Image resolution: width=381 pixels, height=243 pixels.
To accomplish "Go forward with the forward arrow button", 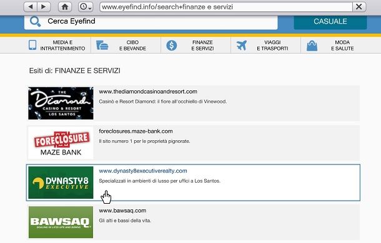I will coord(44,7).
